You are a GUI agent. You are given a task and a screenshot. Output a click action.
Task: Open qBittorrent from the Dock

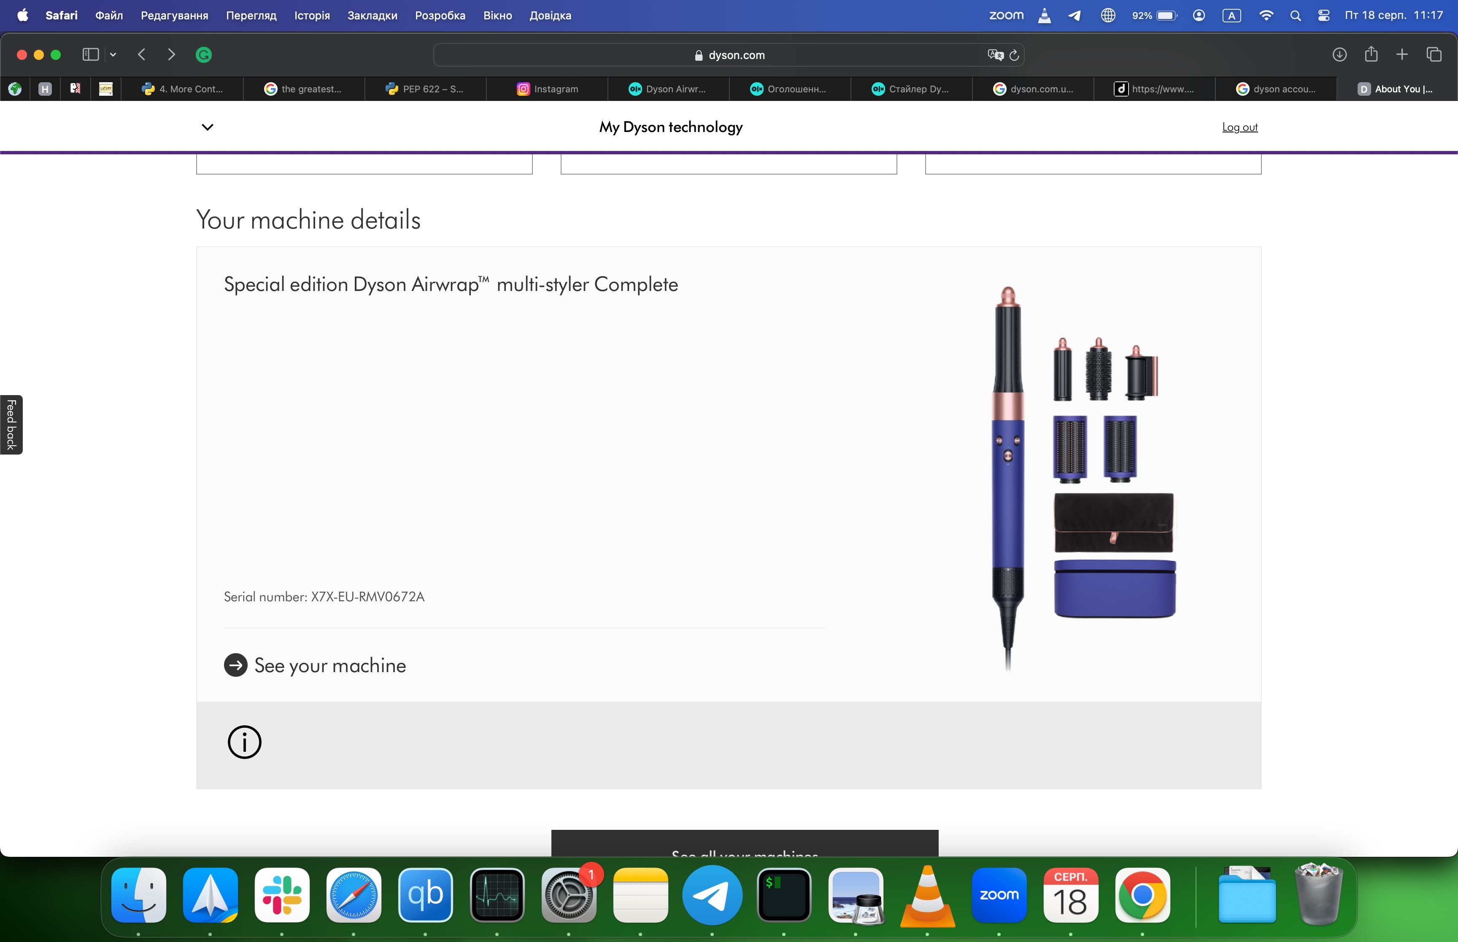pos(425,895)
